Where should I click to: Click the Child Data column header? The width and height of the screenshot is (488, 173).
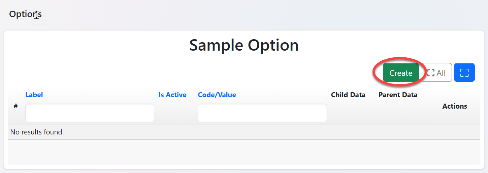348,95
